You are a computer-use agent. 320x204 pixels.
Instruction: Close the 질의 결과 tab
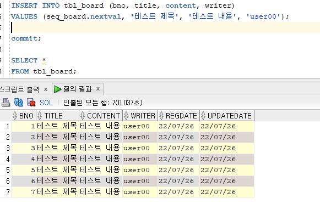point(98,89)
